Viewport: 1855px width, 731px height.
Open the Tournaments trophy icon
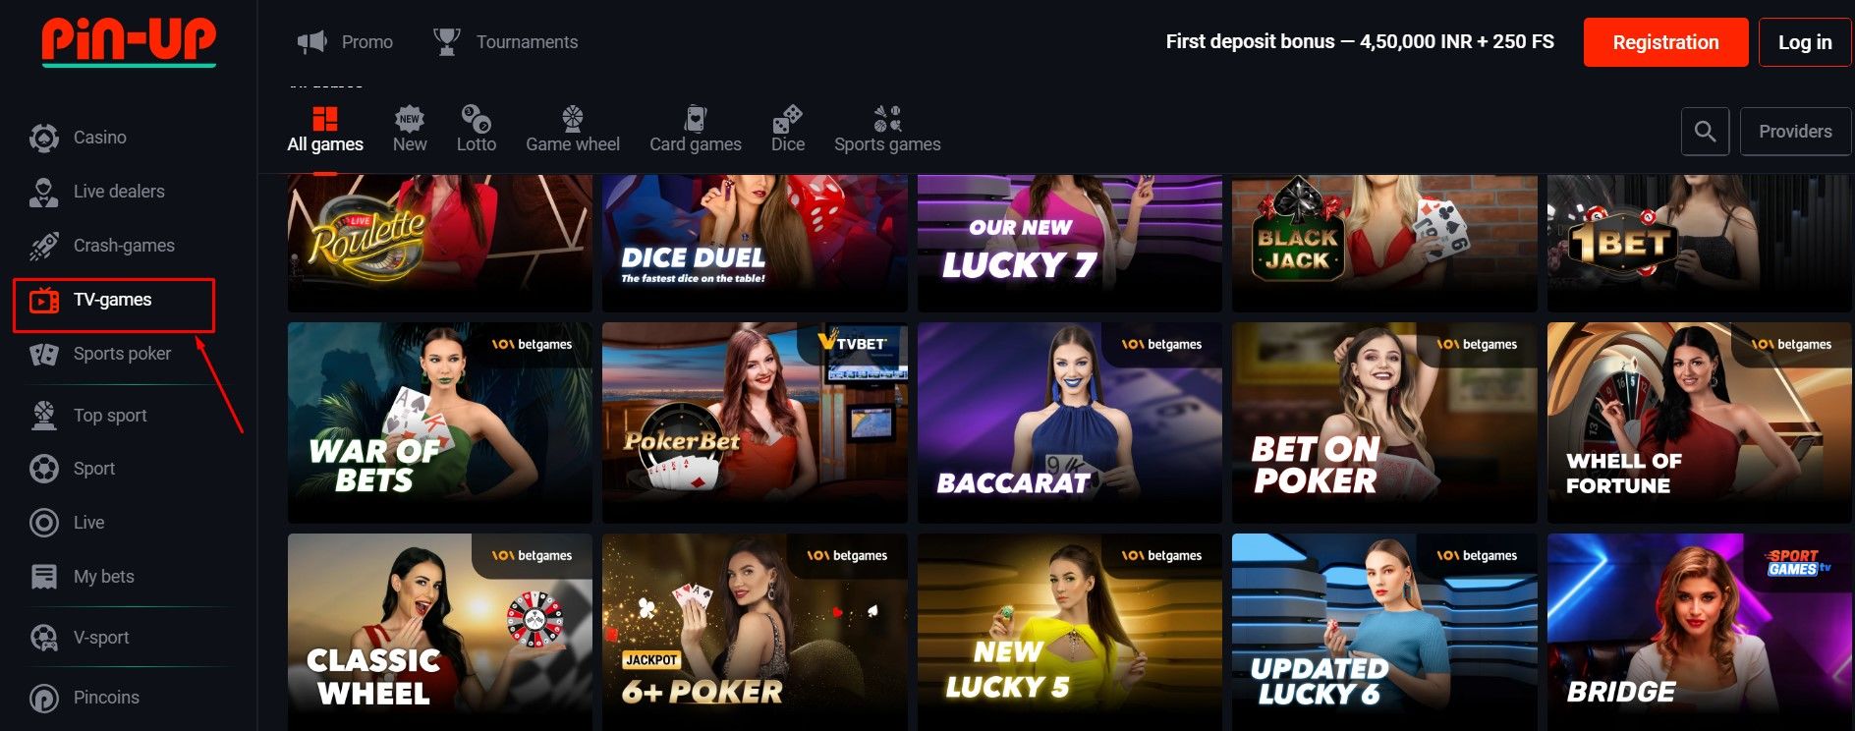(x=447, y=42)
